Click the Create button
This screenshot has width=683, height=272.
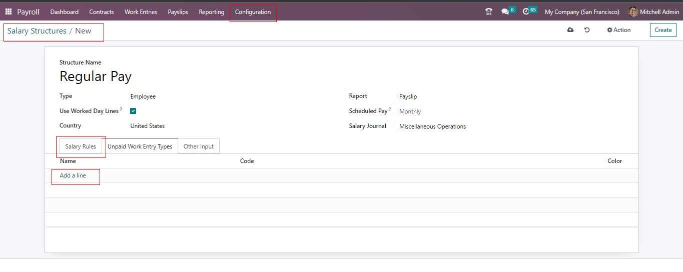click(x=663, y=30)
